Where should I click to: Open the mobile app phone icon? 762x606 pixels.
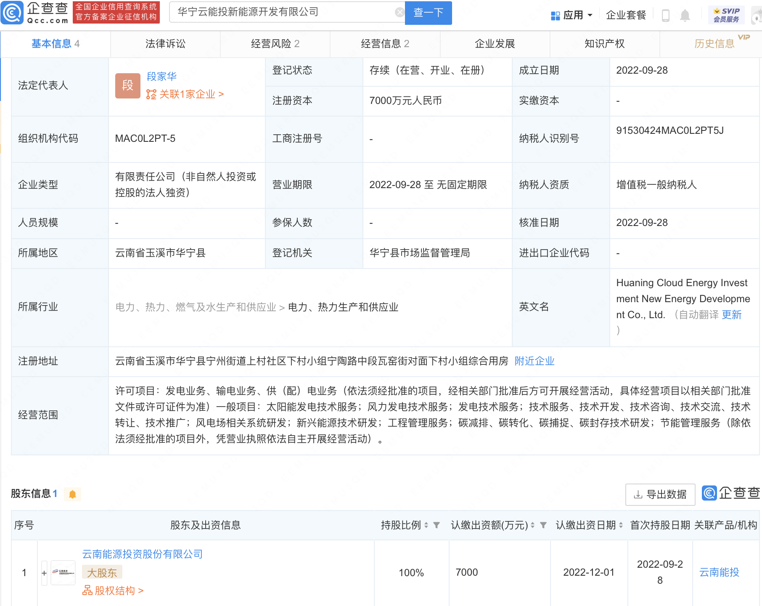665,16
